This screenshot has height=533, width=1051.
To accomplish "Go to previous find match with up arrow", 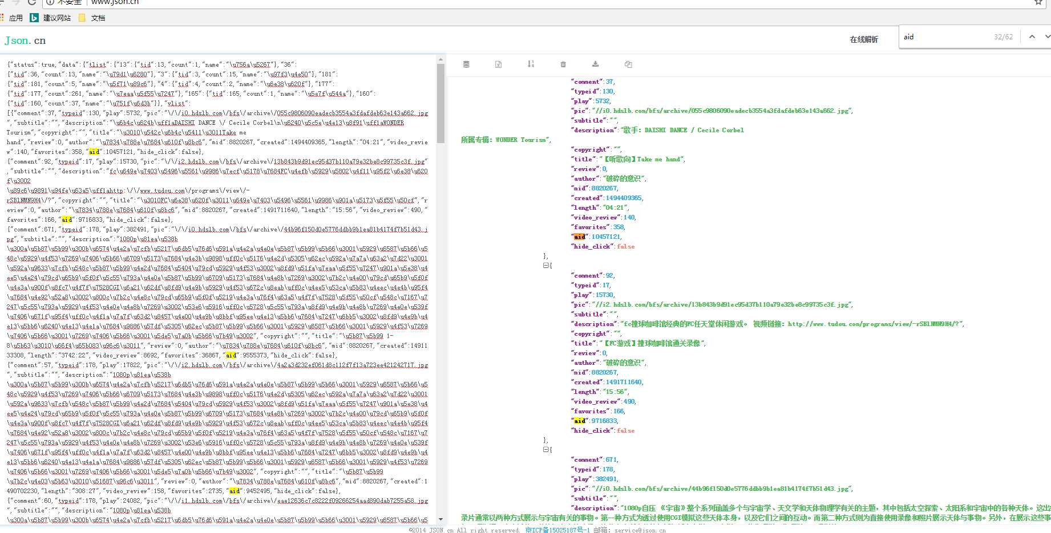I will coord(1032,36).
